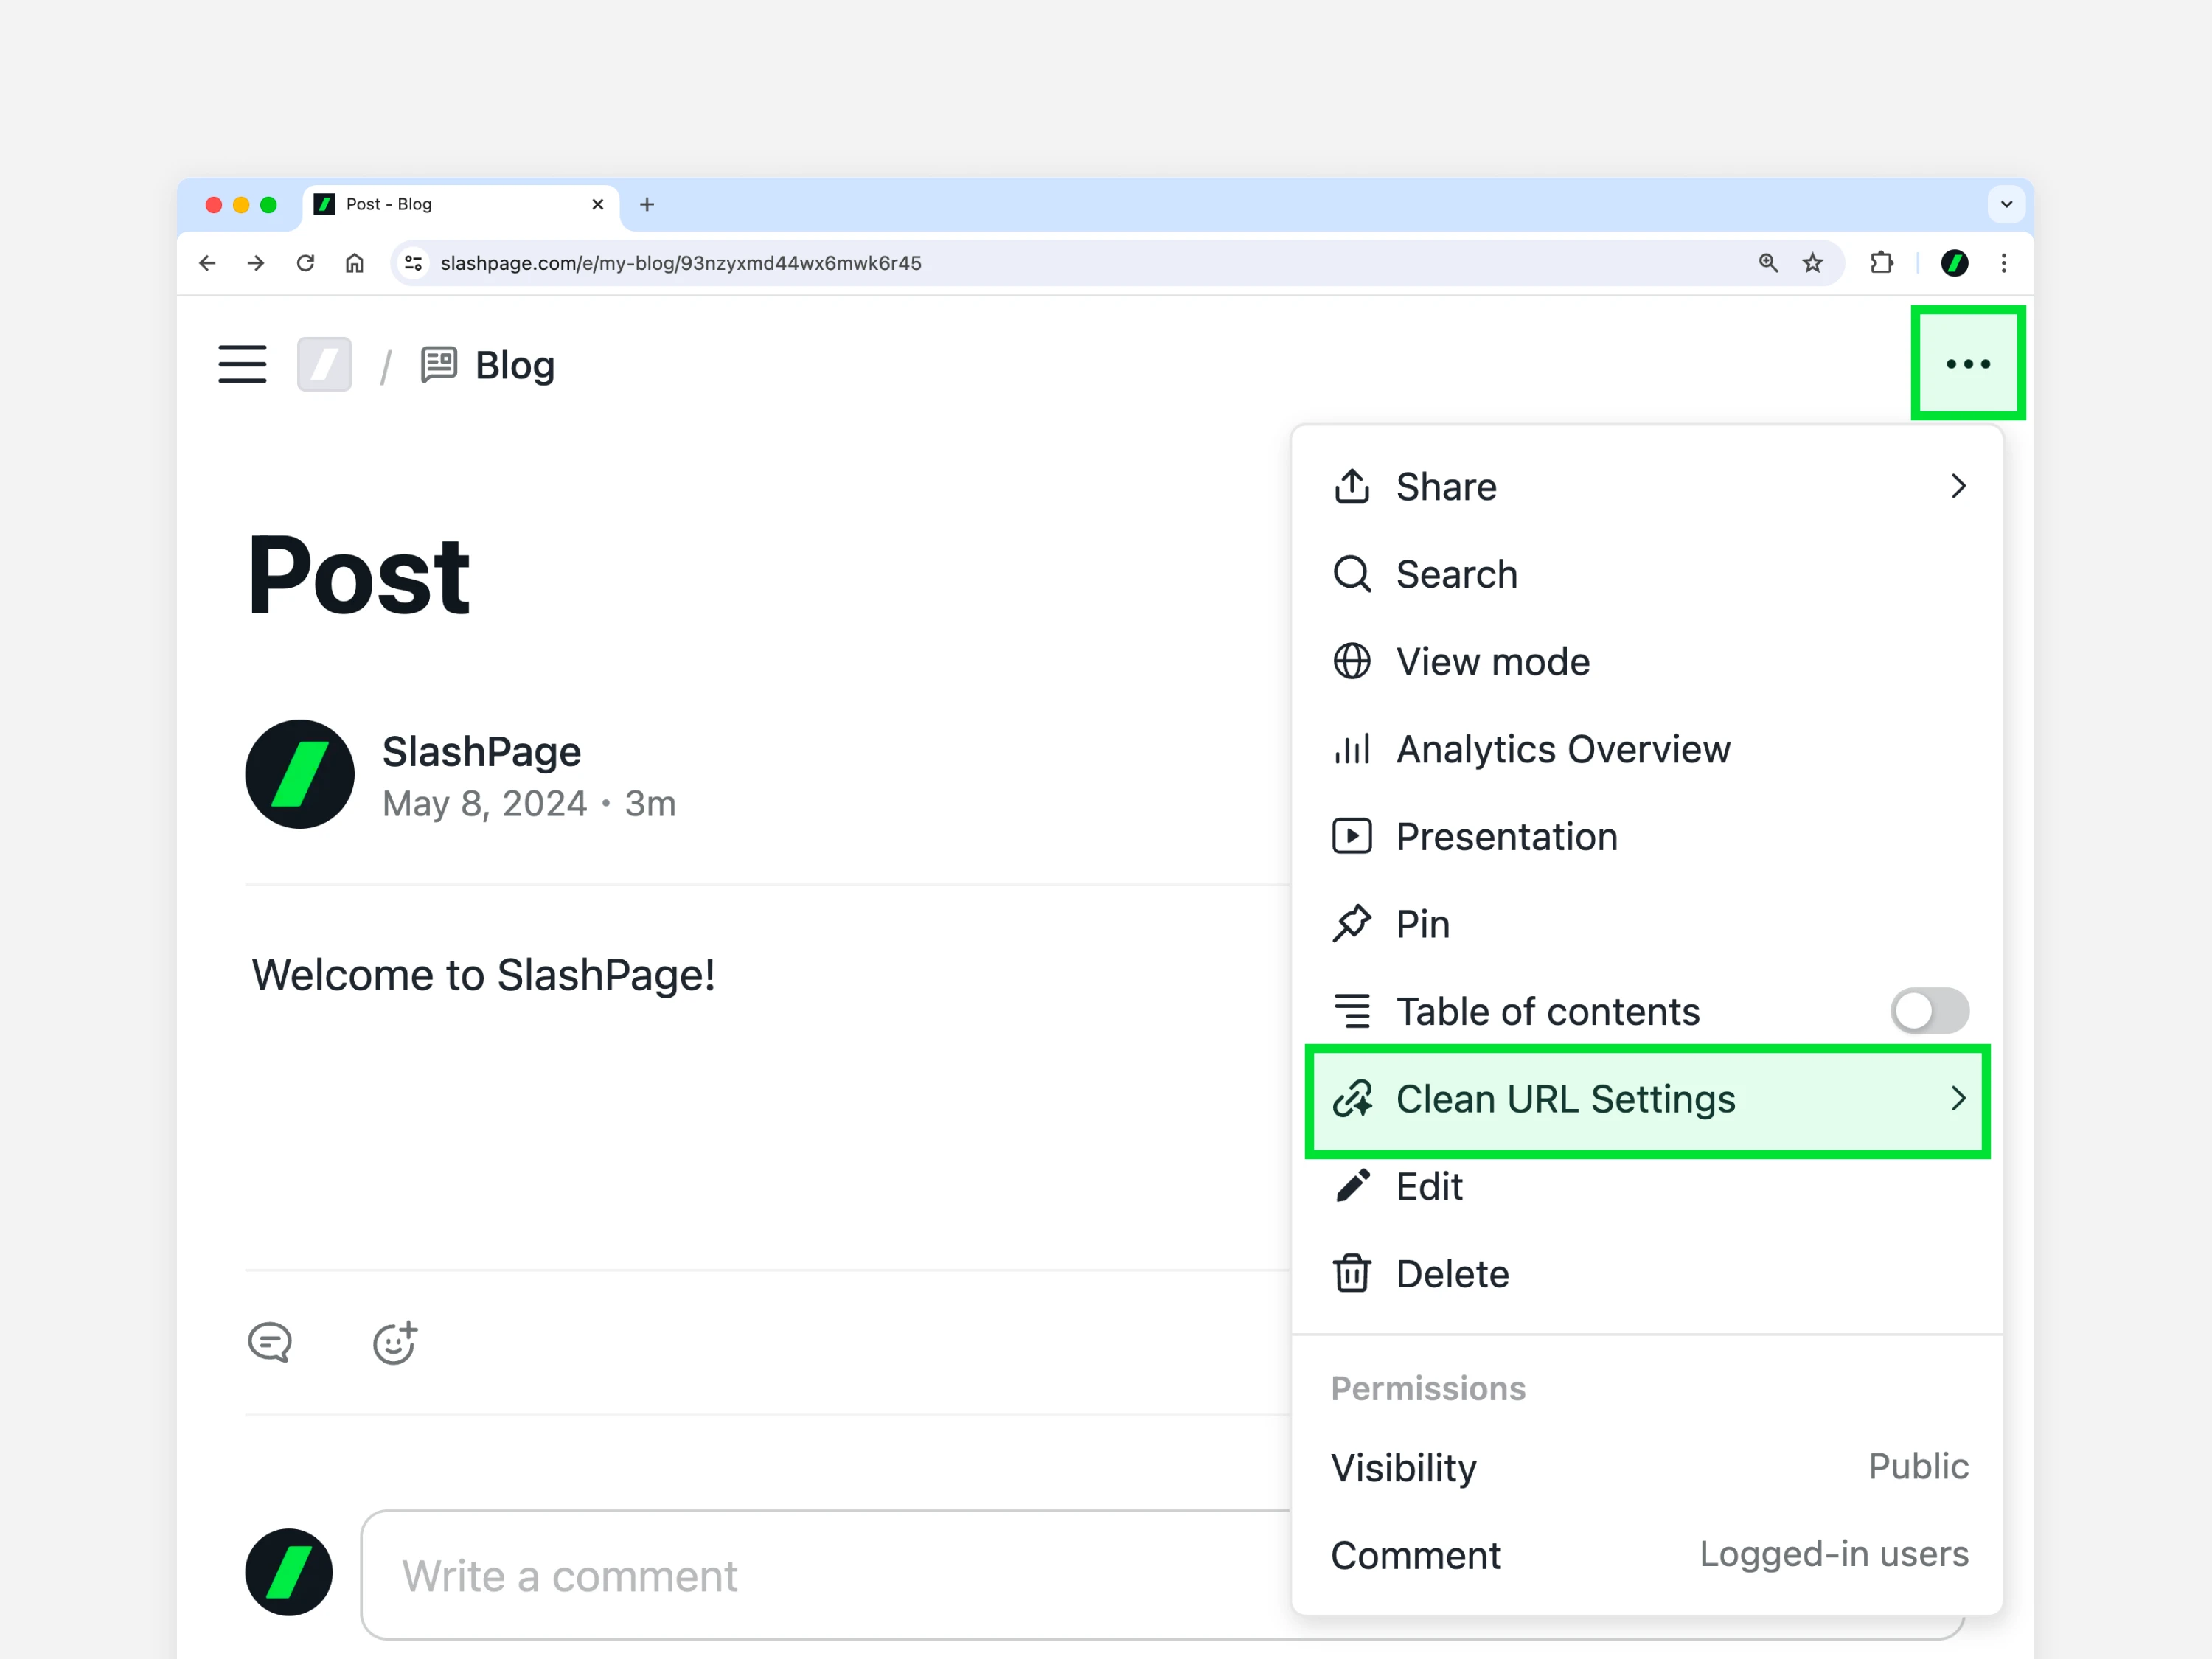Click the play Presentation icon

tap(1352, 836)
